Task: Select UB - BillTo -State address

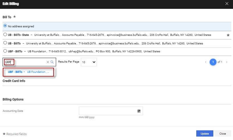Action: [5, 35]
